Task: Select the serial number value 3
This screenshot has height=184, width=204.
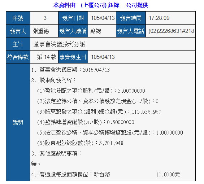Action: (45, 18)
